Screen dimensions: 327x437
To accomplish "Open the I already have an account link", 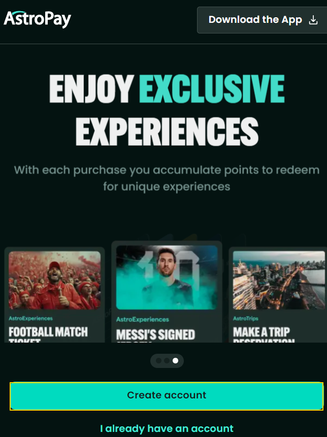I will 167,428.
